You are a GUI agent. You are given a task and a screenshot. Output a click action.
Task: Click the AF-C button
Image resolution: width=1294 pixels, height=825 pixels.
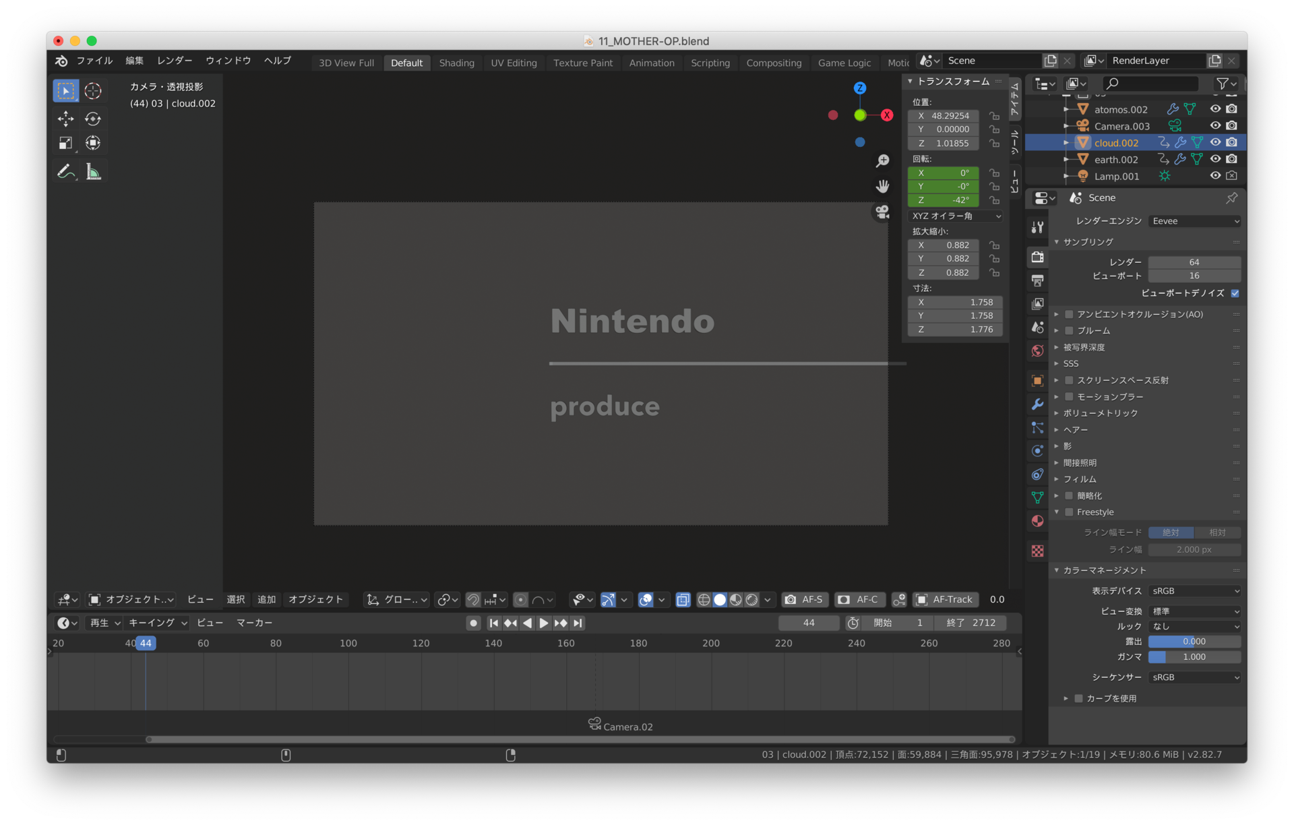pos(859,599)
